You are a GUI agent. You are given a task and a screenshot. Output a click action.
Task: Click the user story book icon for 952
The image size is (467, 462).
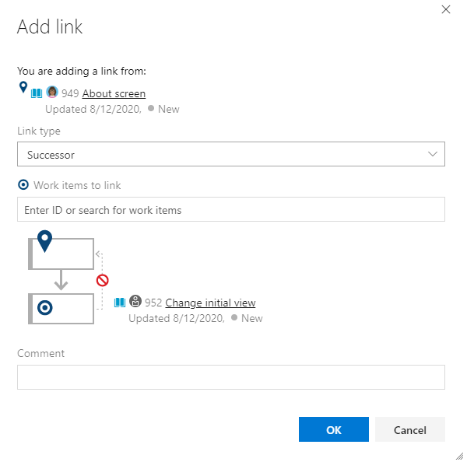(120, 303)
